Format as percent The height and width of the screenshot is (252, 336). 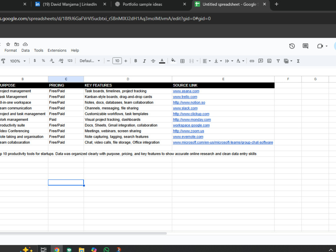click(43, 61)
